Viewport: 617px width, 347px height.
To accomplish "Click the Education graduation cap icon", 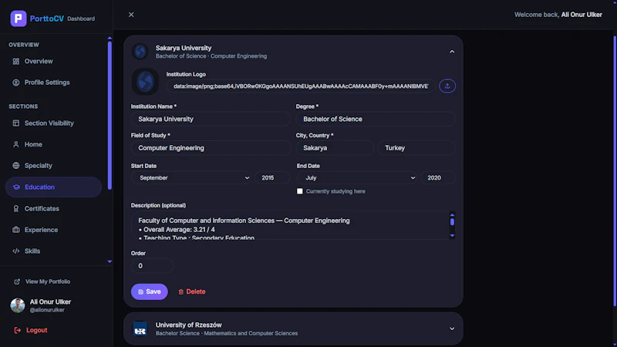I will point(16,187).
